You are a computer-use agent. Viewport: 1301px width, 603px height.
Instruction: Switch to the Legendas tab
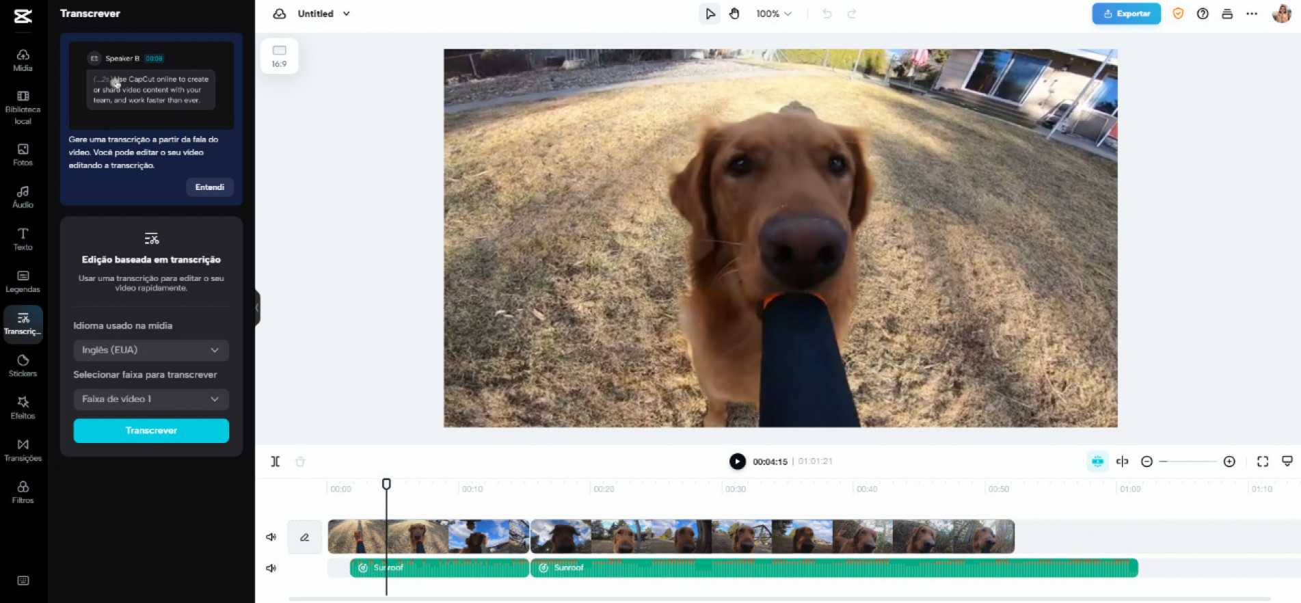[23, 281]
